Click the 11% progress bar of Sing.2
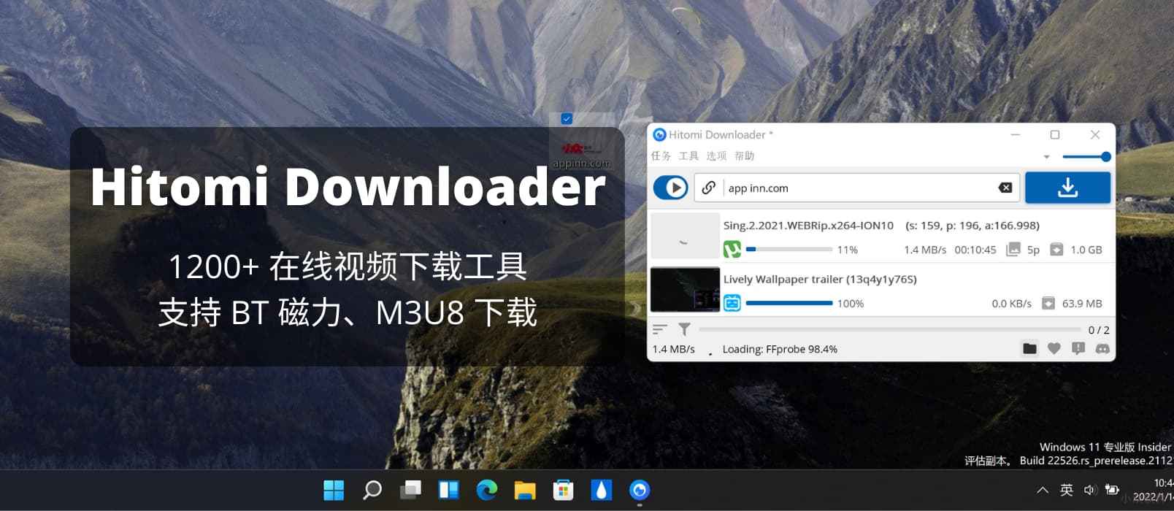The width and height of the screenshot is (1174, 511). pos(789,250)
